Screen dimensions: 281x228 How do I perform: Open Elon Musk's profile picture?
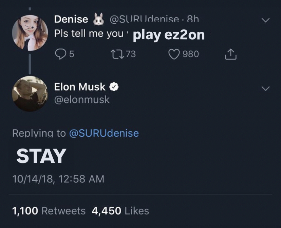(30, 94)
